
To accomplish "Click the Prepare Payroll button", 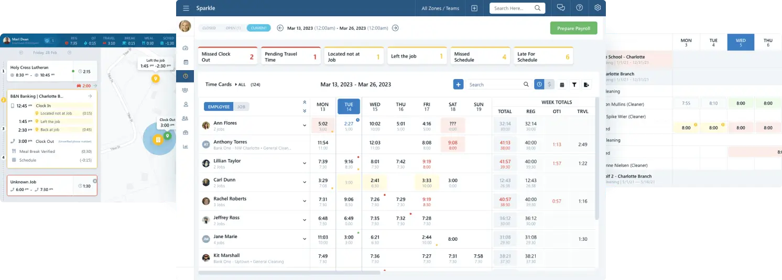I will click(x=573, y=28).
